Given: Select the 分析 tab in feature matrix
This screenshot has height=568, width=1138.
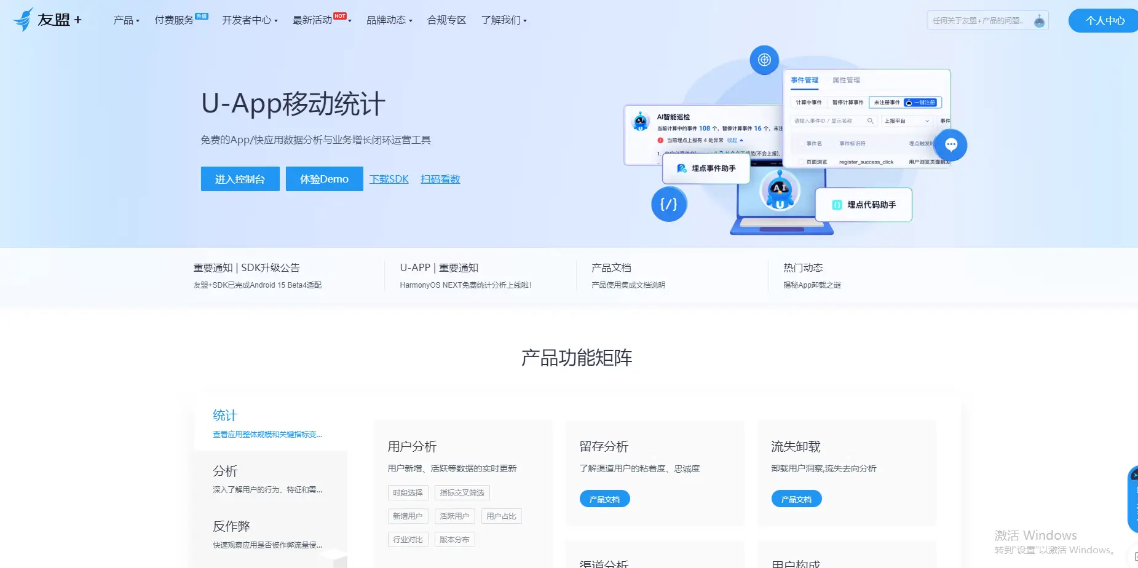Looking at the screenshot, I should click(x=271, y=479).
